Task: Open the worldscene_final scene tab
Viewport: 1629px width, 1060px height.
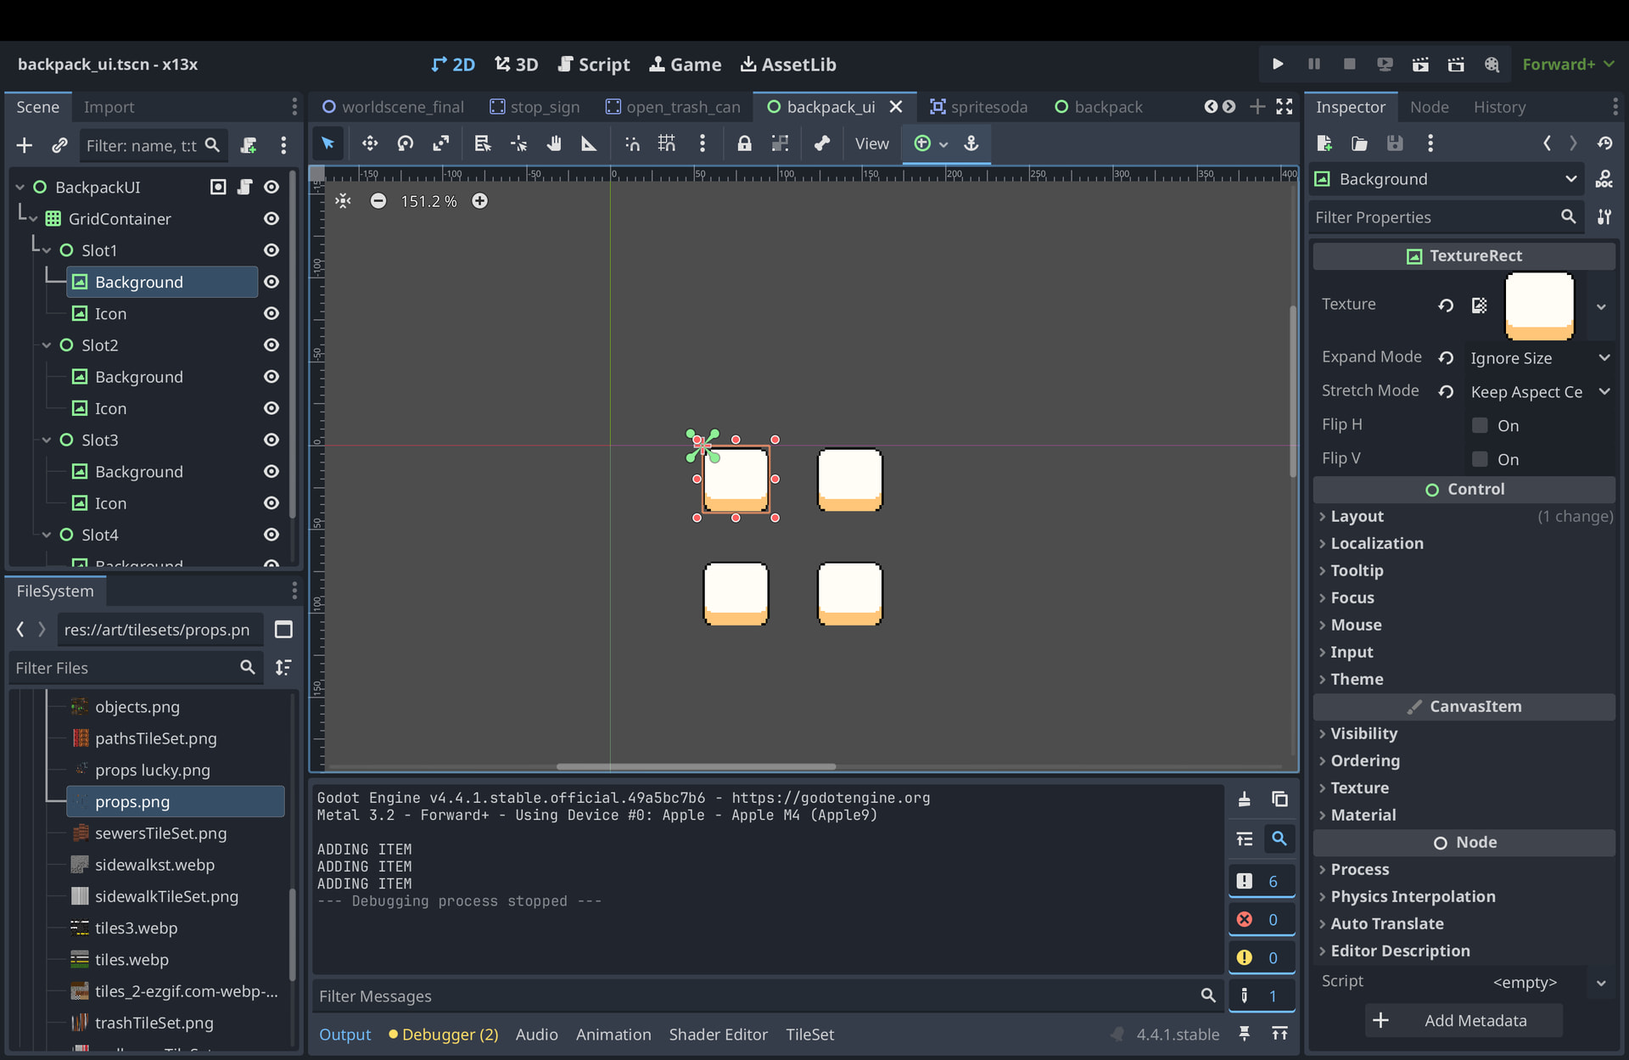Action: (x=393, y=107)
